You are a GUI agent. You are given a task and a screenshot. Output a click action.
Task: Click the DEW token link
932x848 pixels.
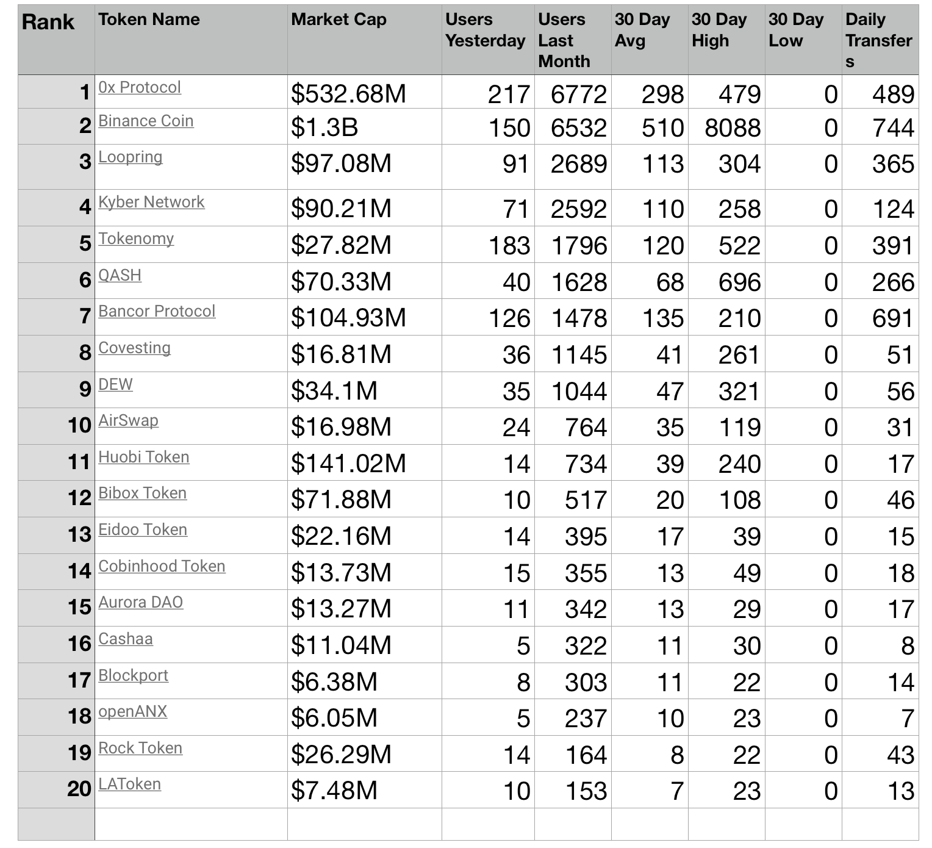pyautogui.click(x=115, y=385)
